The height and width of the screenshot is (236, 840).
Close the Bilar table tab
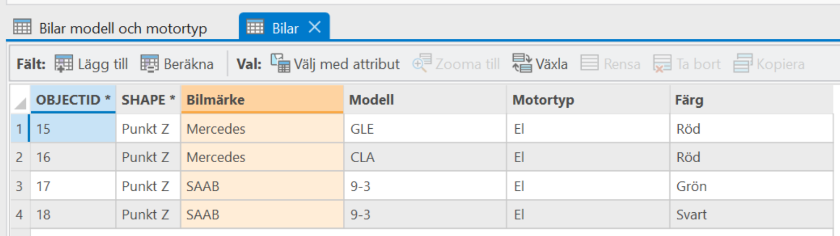(314, 28)
